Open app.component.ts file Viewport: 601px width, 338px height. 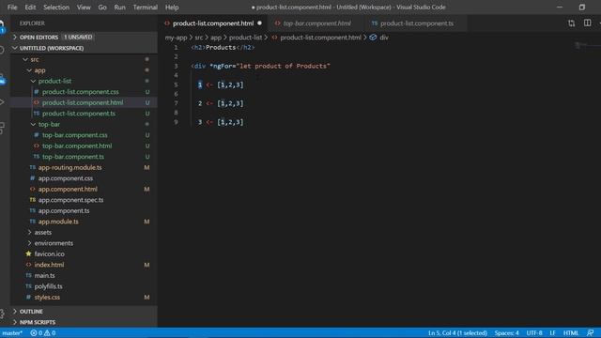64,210
